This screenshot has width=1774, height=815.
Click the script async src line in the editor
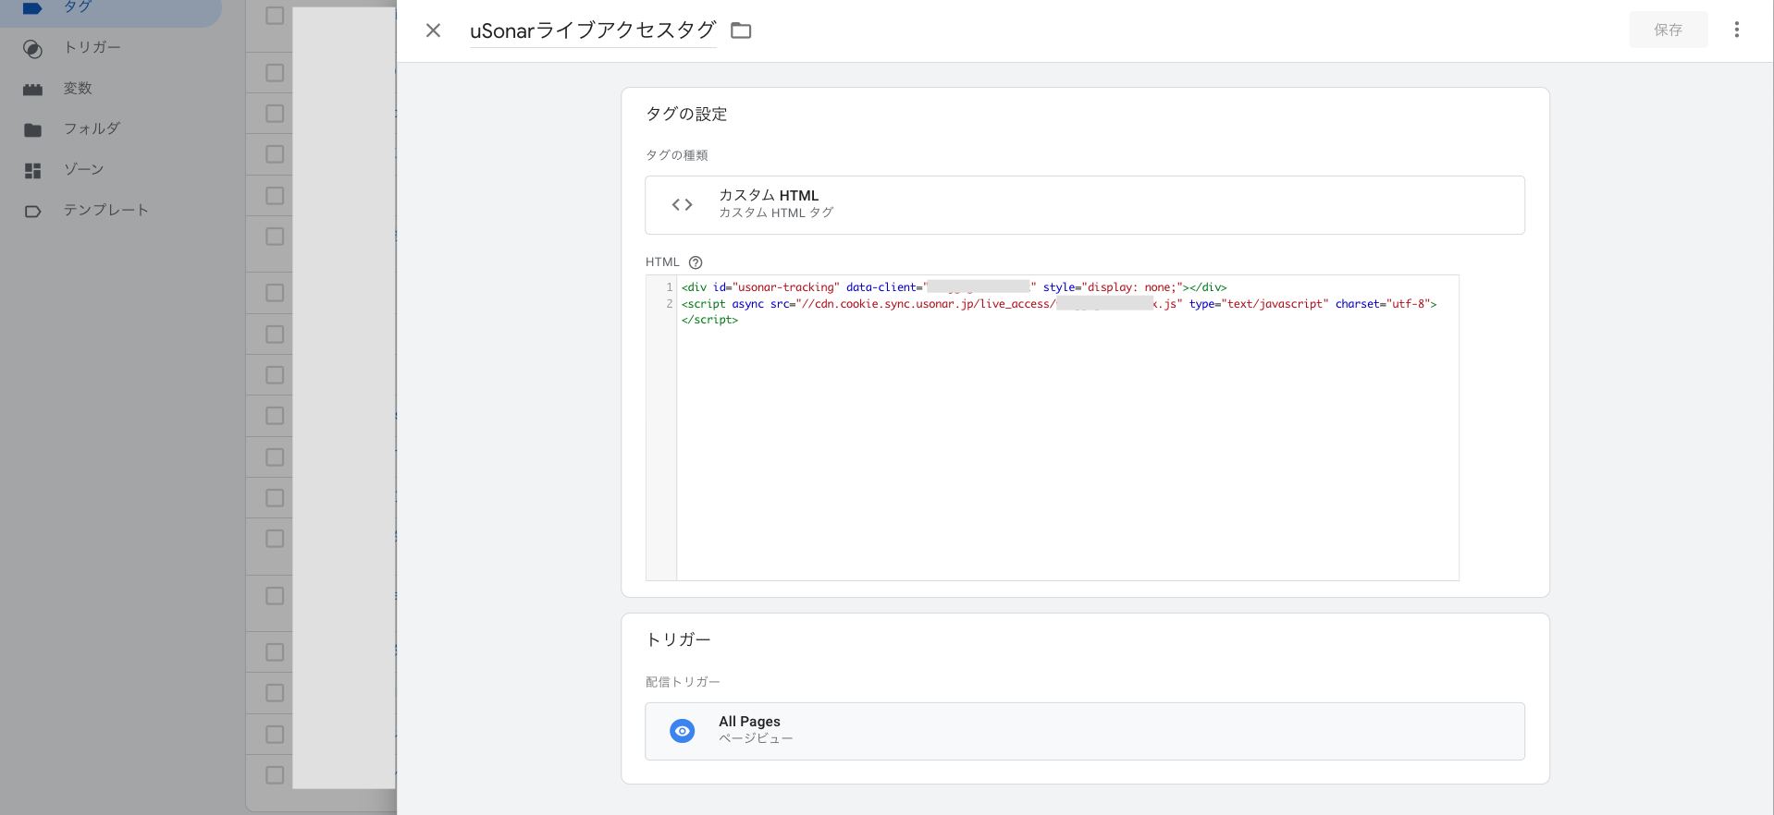1059,304
